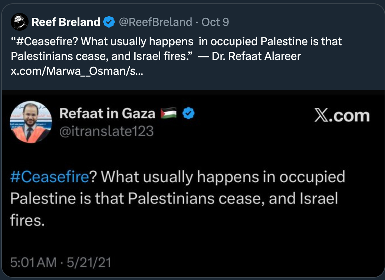Click the 'Dr. Refaat Alareer' attribution text
385x280 pixels.
256,56
